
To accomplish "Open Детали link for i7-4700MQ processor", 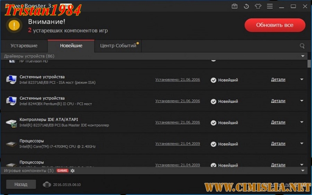I will pyautogui.click(x=278, y=143).
